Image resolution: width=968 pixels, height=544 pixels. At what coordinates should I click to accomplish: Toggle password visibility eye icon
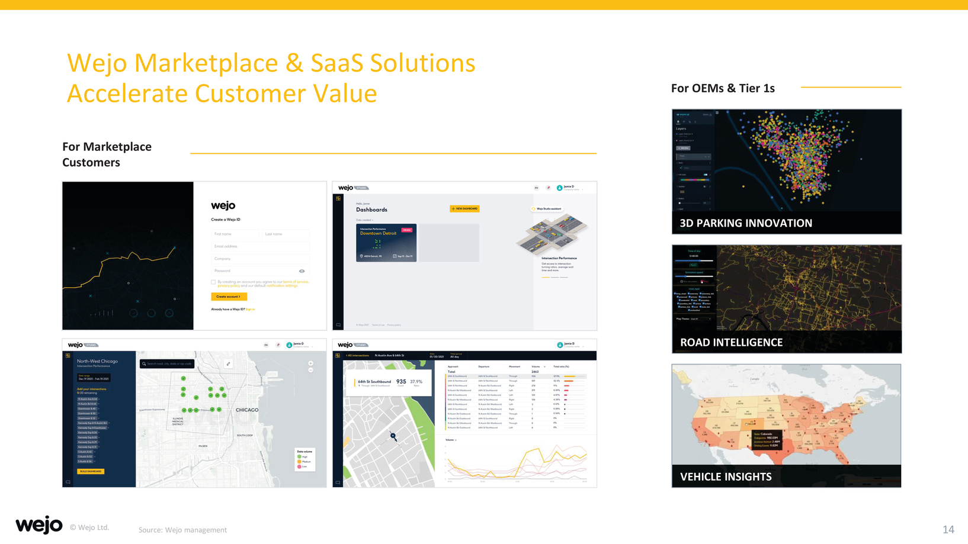pos(302,271)
